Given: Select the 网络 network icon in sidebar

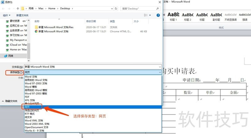Looking at the screenshot, I should click(6, 56).
